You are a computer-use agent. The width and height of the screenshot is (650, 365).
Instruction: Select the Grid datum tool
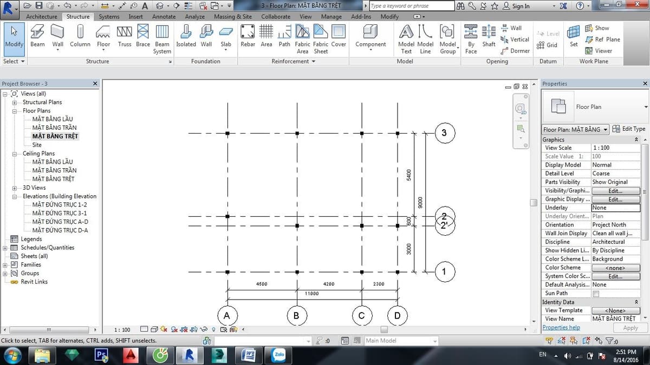(x=547, y=45)
